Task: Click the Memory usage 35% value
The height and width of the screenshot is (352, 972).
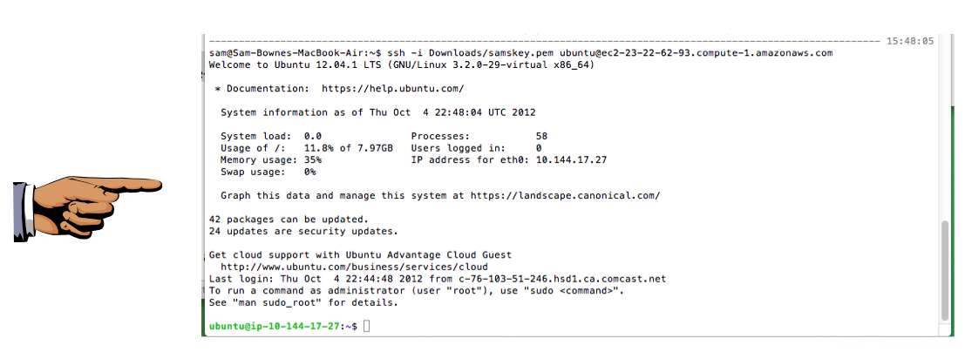Action: 313,160
